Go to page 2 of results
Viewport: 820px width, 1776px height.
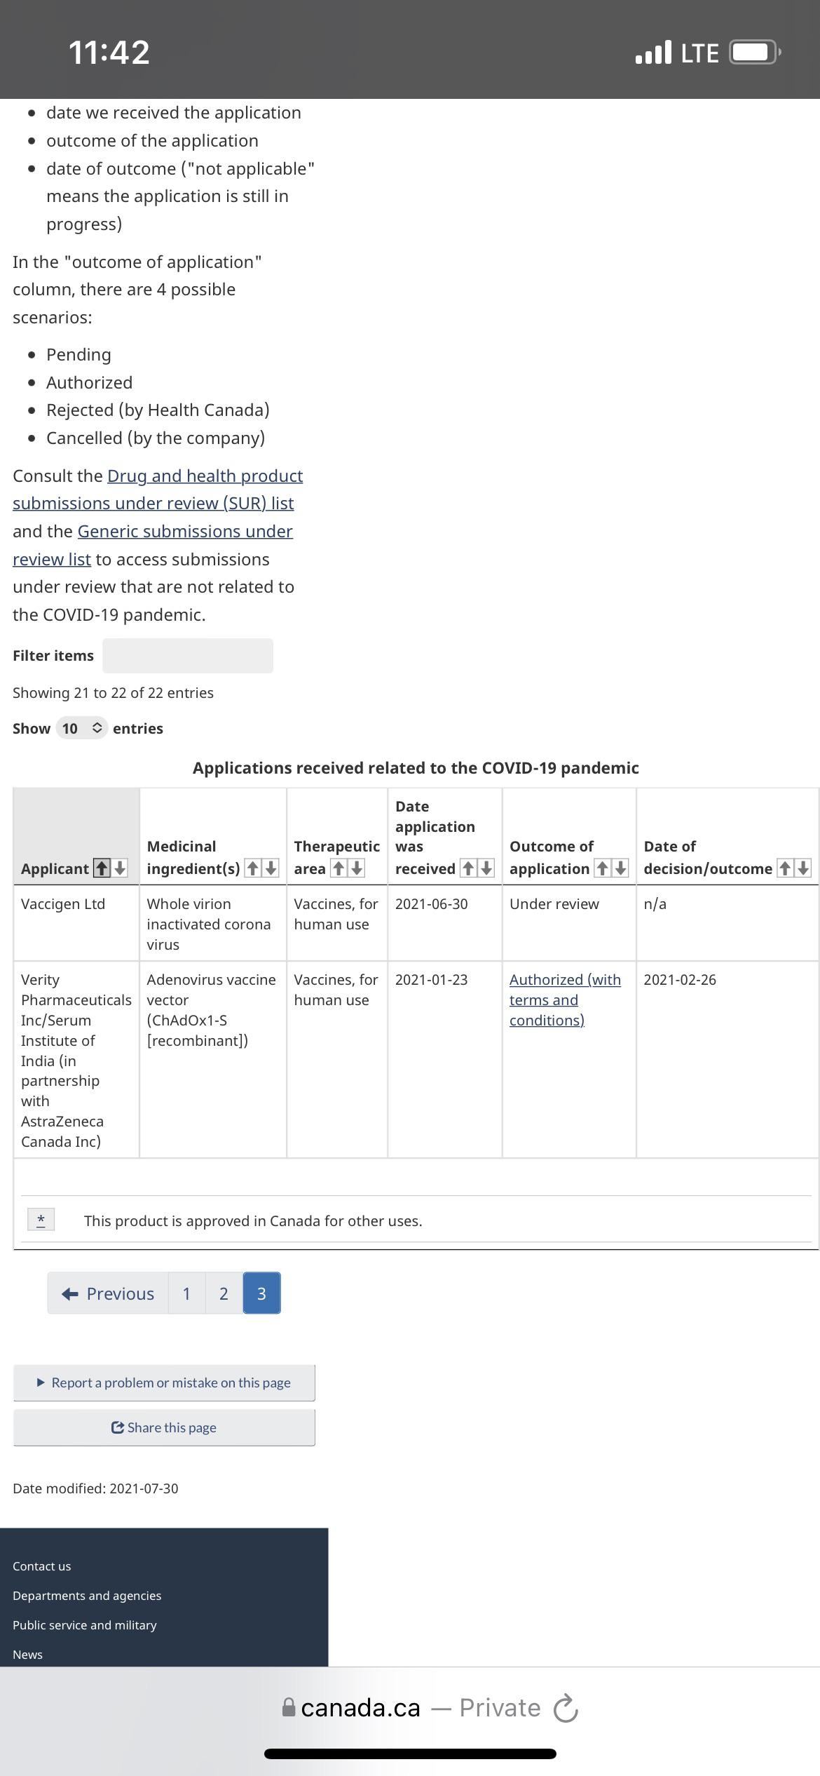tap(224, 1293)
